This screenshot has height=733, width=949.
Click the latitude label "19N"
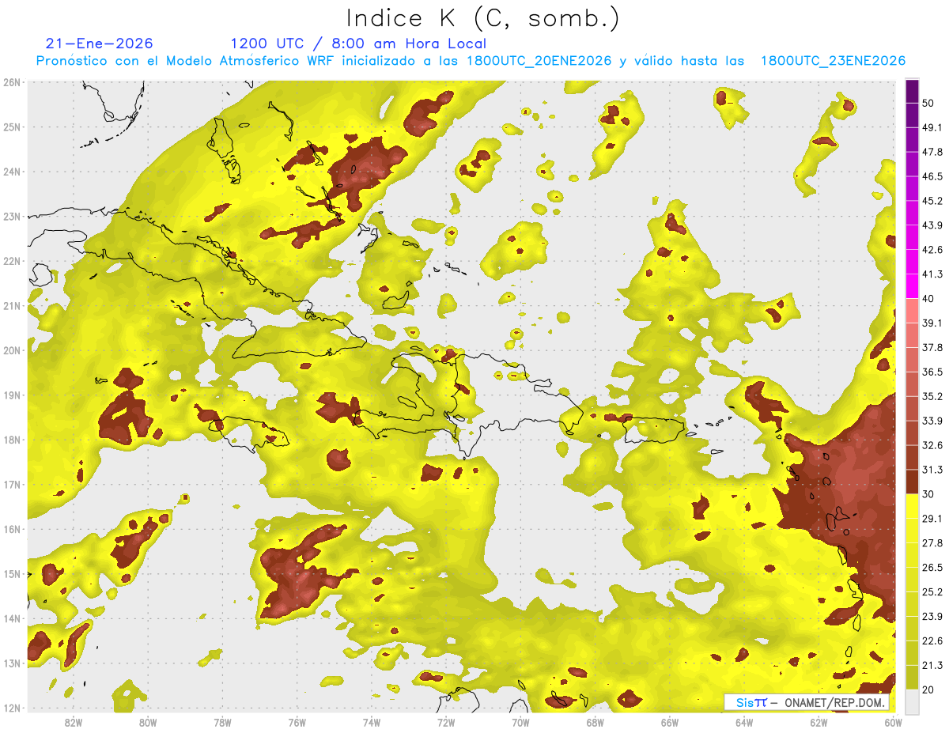pos(12,395)
